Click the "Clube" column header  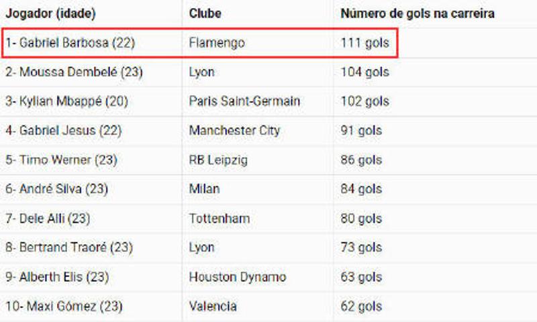(205, 13)
